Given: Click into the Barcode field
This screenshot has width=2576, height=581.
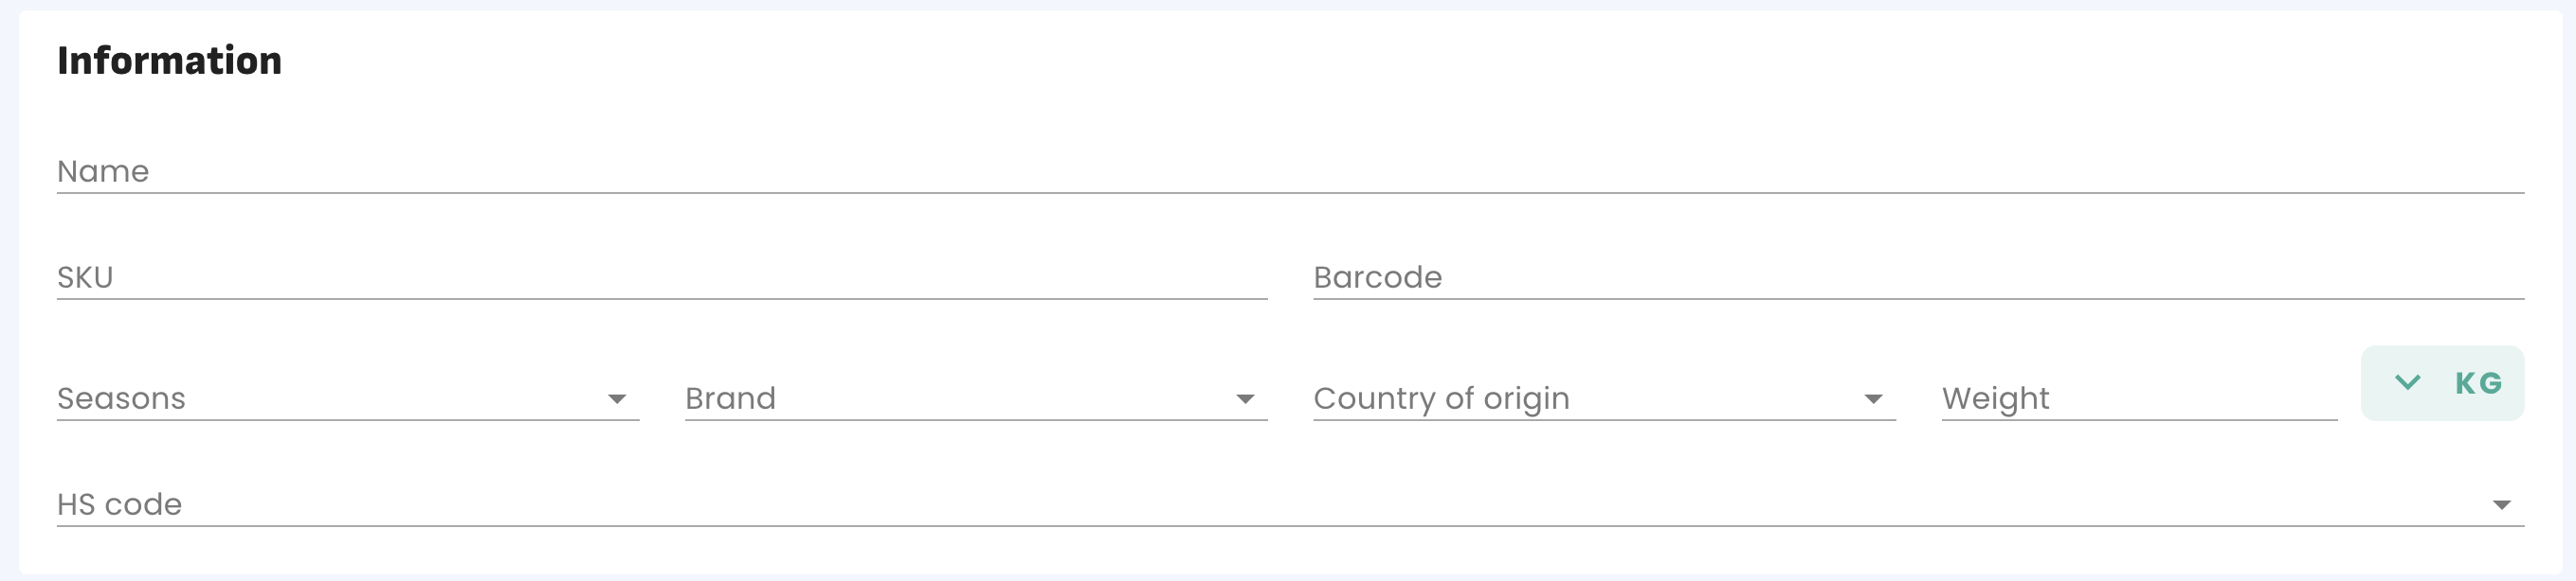Looking at the screenshot, I should point(1918,277).
